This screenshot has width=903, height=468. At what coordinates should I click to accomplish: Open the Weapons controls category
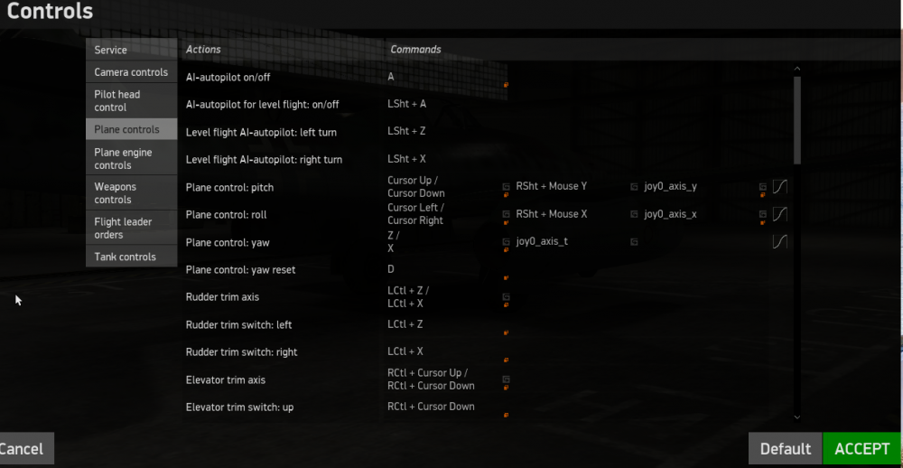131,193
